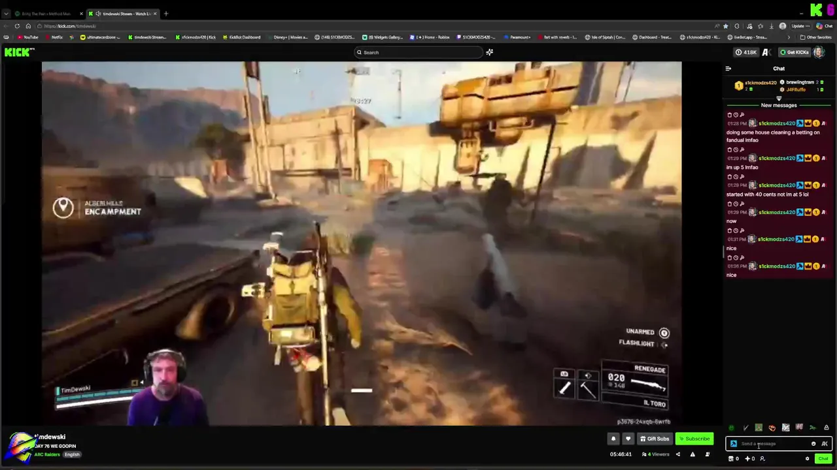The image size is (837, 470).
Task: Click the browser Update button
Action: (802, 26)
